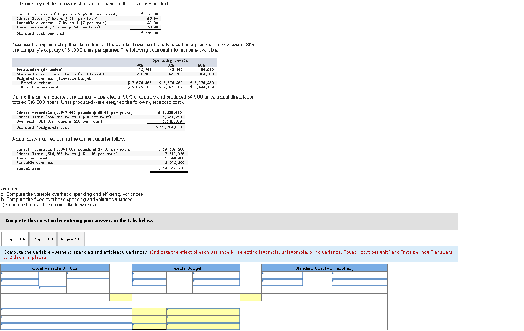Screen dimensions: 524x331
Task: Click actual direct materials cost $ 10,639,200
Action: (171, 149)
